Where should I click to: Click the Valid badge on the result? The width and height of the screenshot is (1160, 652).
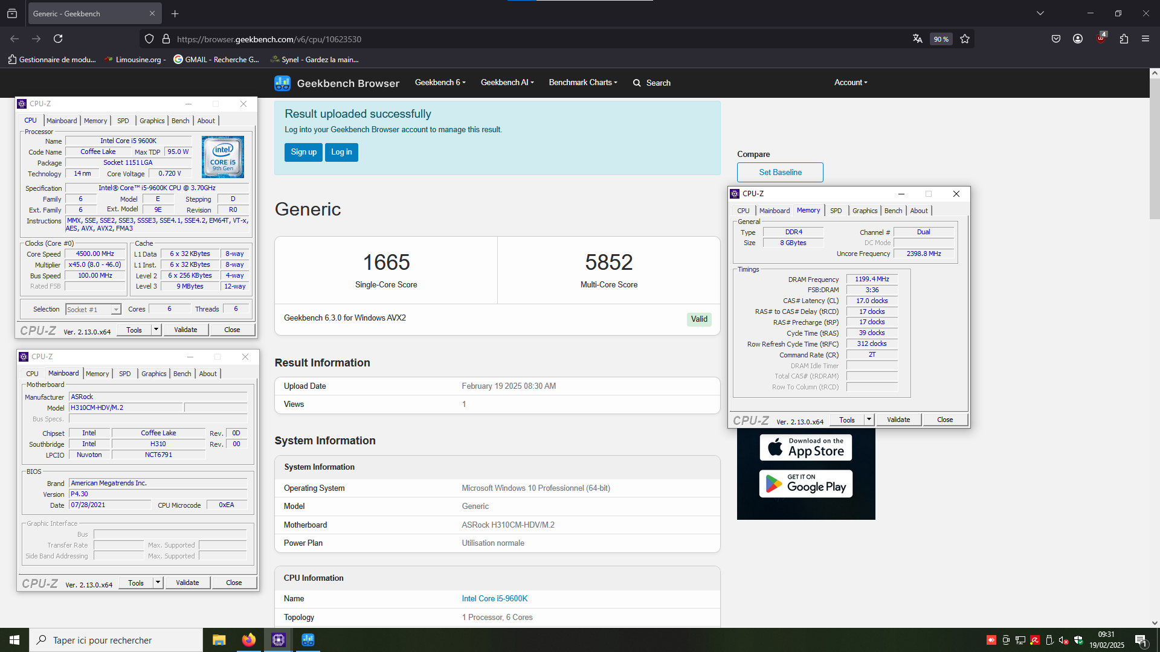point(699,319)
